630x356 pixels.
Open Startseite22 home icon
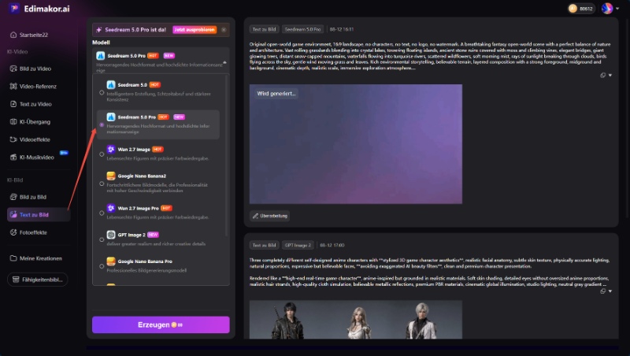click(13, 35)
